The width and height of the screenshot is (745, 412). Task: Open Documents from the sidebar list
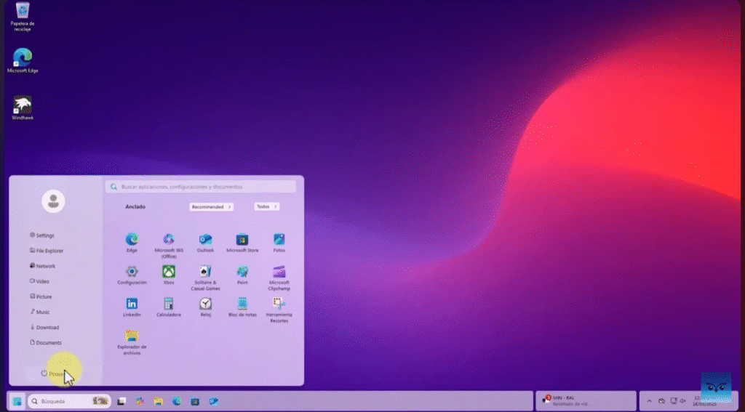pos(48,342)
